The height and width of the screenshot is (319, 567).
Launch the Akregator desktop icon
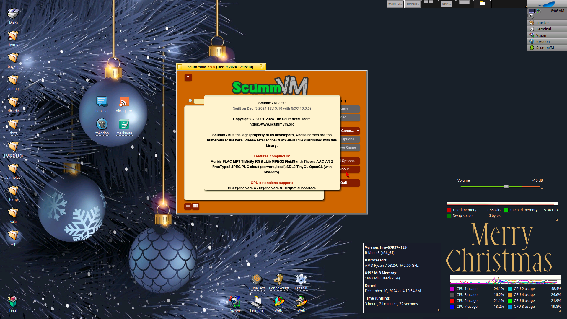(x=124, y=105)
